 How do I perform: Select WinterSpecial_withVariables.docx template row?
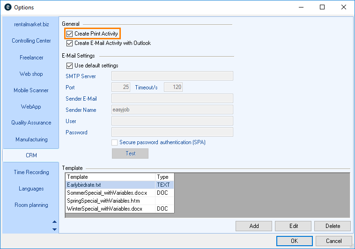[110, 209]
